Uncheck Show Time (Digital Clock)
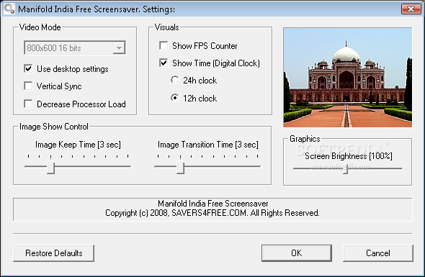 [x=164, y=63]
